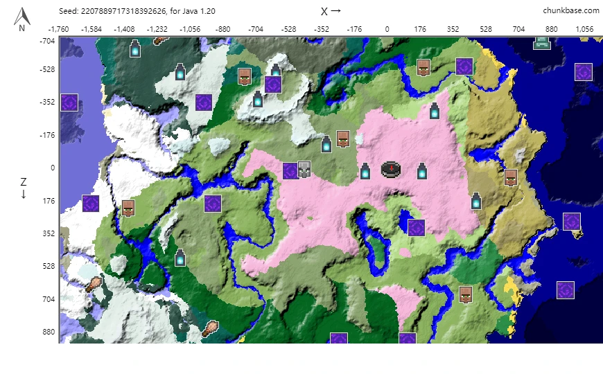The height and width of the screenshot is (374, 603).
Task: Click the -528 label on the Z axis
Action: click(x=47, y=69)
